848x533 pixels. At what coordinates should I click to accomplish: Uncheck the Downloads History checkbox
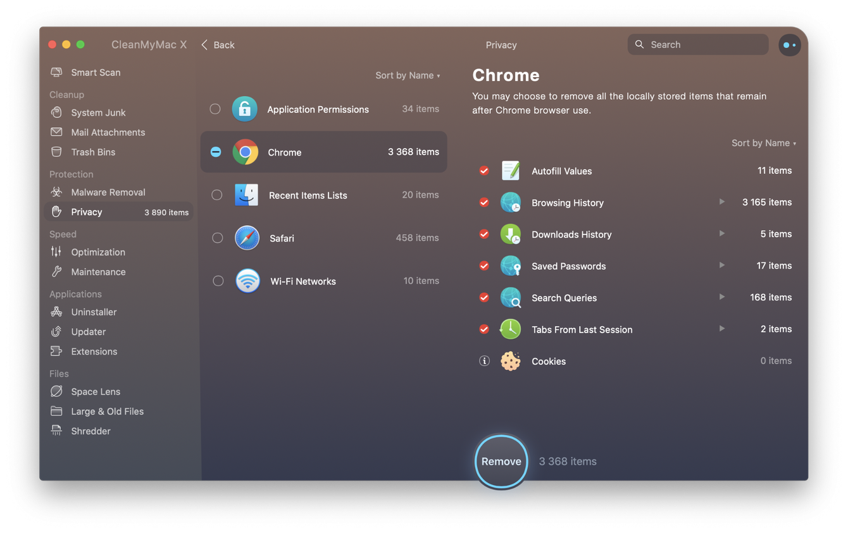coord(484,234)
